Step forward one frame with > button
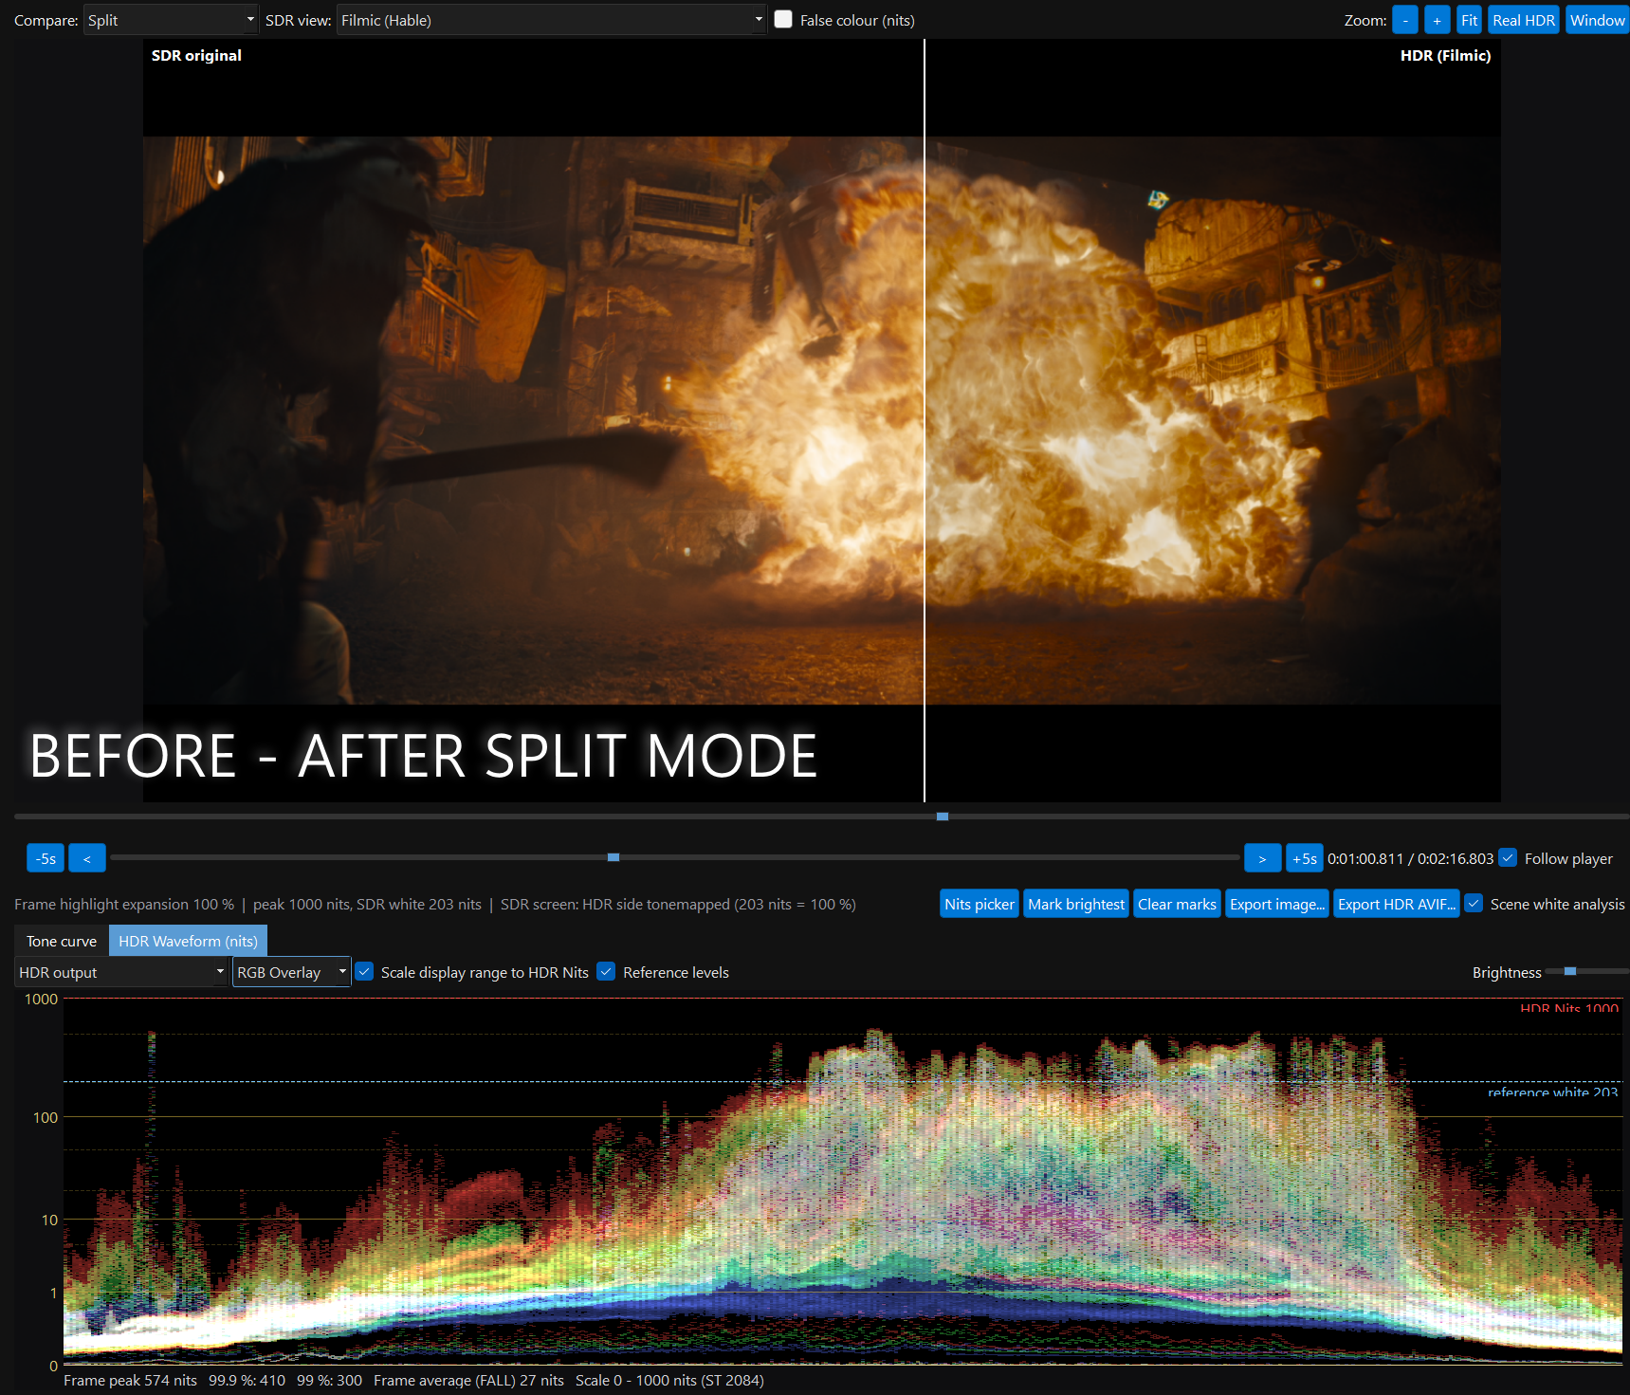This screenshot has height=1395, width=1630. [x=1262, y=858]
